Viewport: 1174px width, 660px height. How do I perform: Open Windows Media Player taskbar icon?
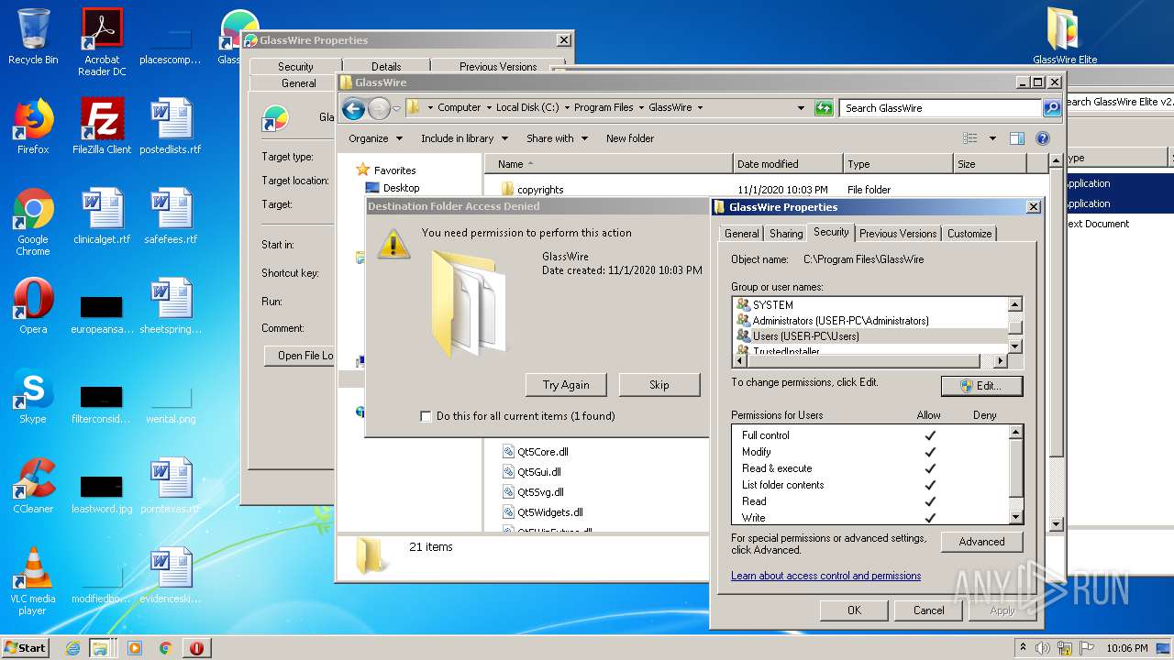135,648
